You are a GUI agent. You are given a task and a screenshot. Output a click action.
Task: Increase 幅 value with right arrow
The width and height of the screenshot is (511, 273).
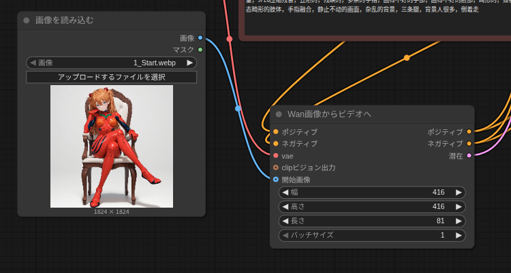(459, 193)
